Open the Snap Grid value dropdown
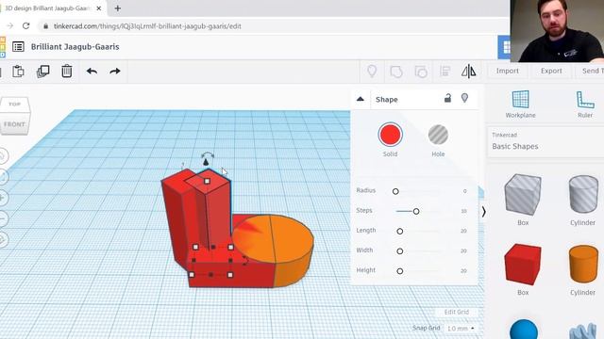Image resolution: width=604 pixels, height=339 pixels. pyautogui.click(x=461, y=329)
